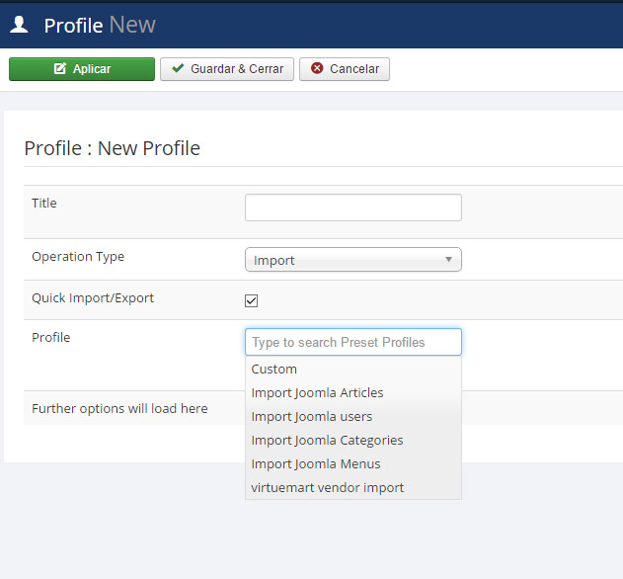
Task: Click the Profile : New Profile heading
Action: click(x=112, y=148)
